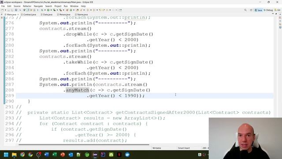Open the Run menu

66,6
